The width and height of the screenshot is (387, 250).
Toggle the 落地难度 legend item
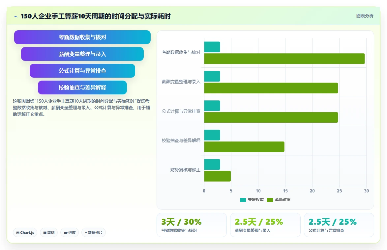[x=279, y=200]
